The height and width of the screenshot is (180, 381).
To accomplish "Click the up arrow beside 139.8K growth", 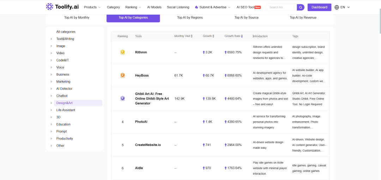I will click(204, 98).
